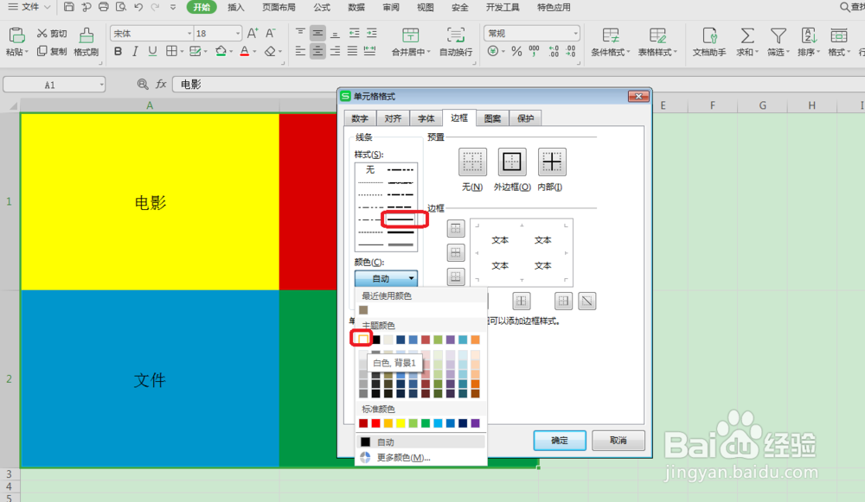This screenshot has width=865, height=502.
Task: Toggle Italic formatting
Action: click(135, 51)
